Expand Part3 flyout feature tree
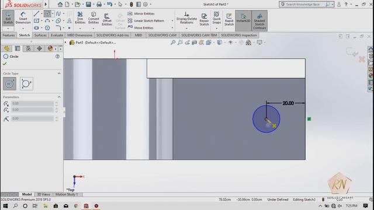Viewport: 374px width, 210px height. 65,43
